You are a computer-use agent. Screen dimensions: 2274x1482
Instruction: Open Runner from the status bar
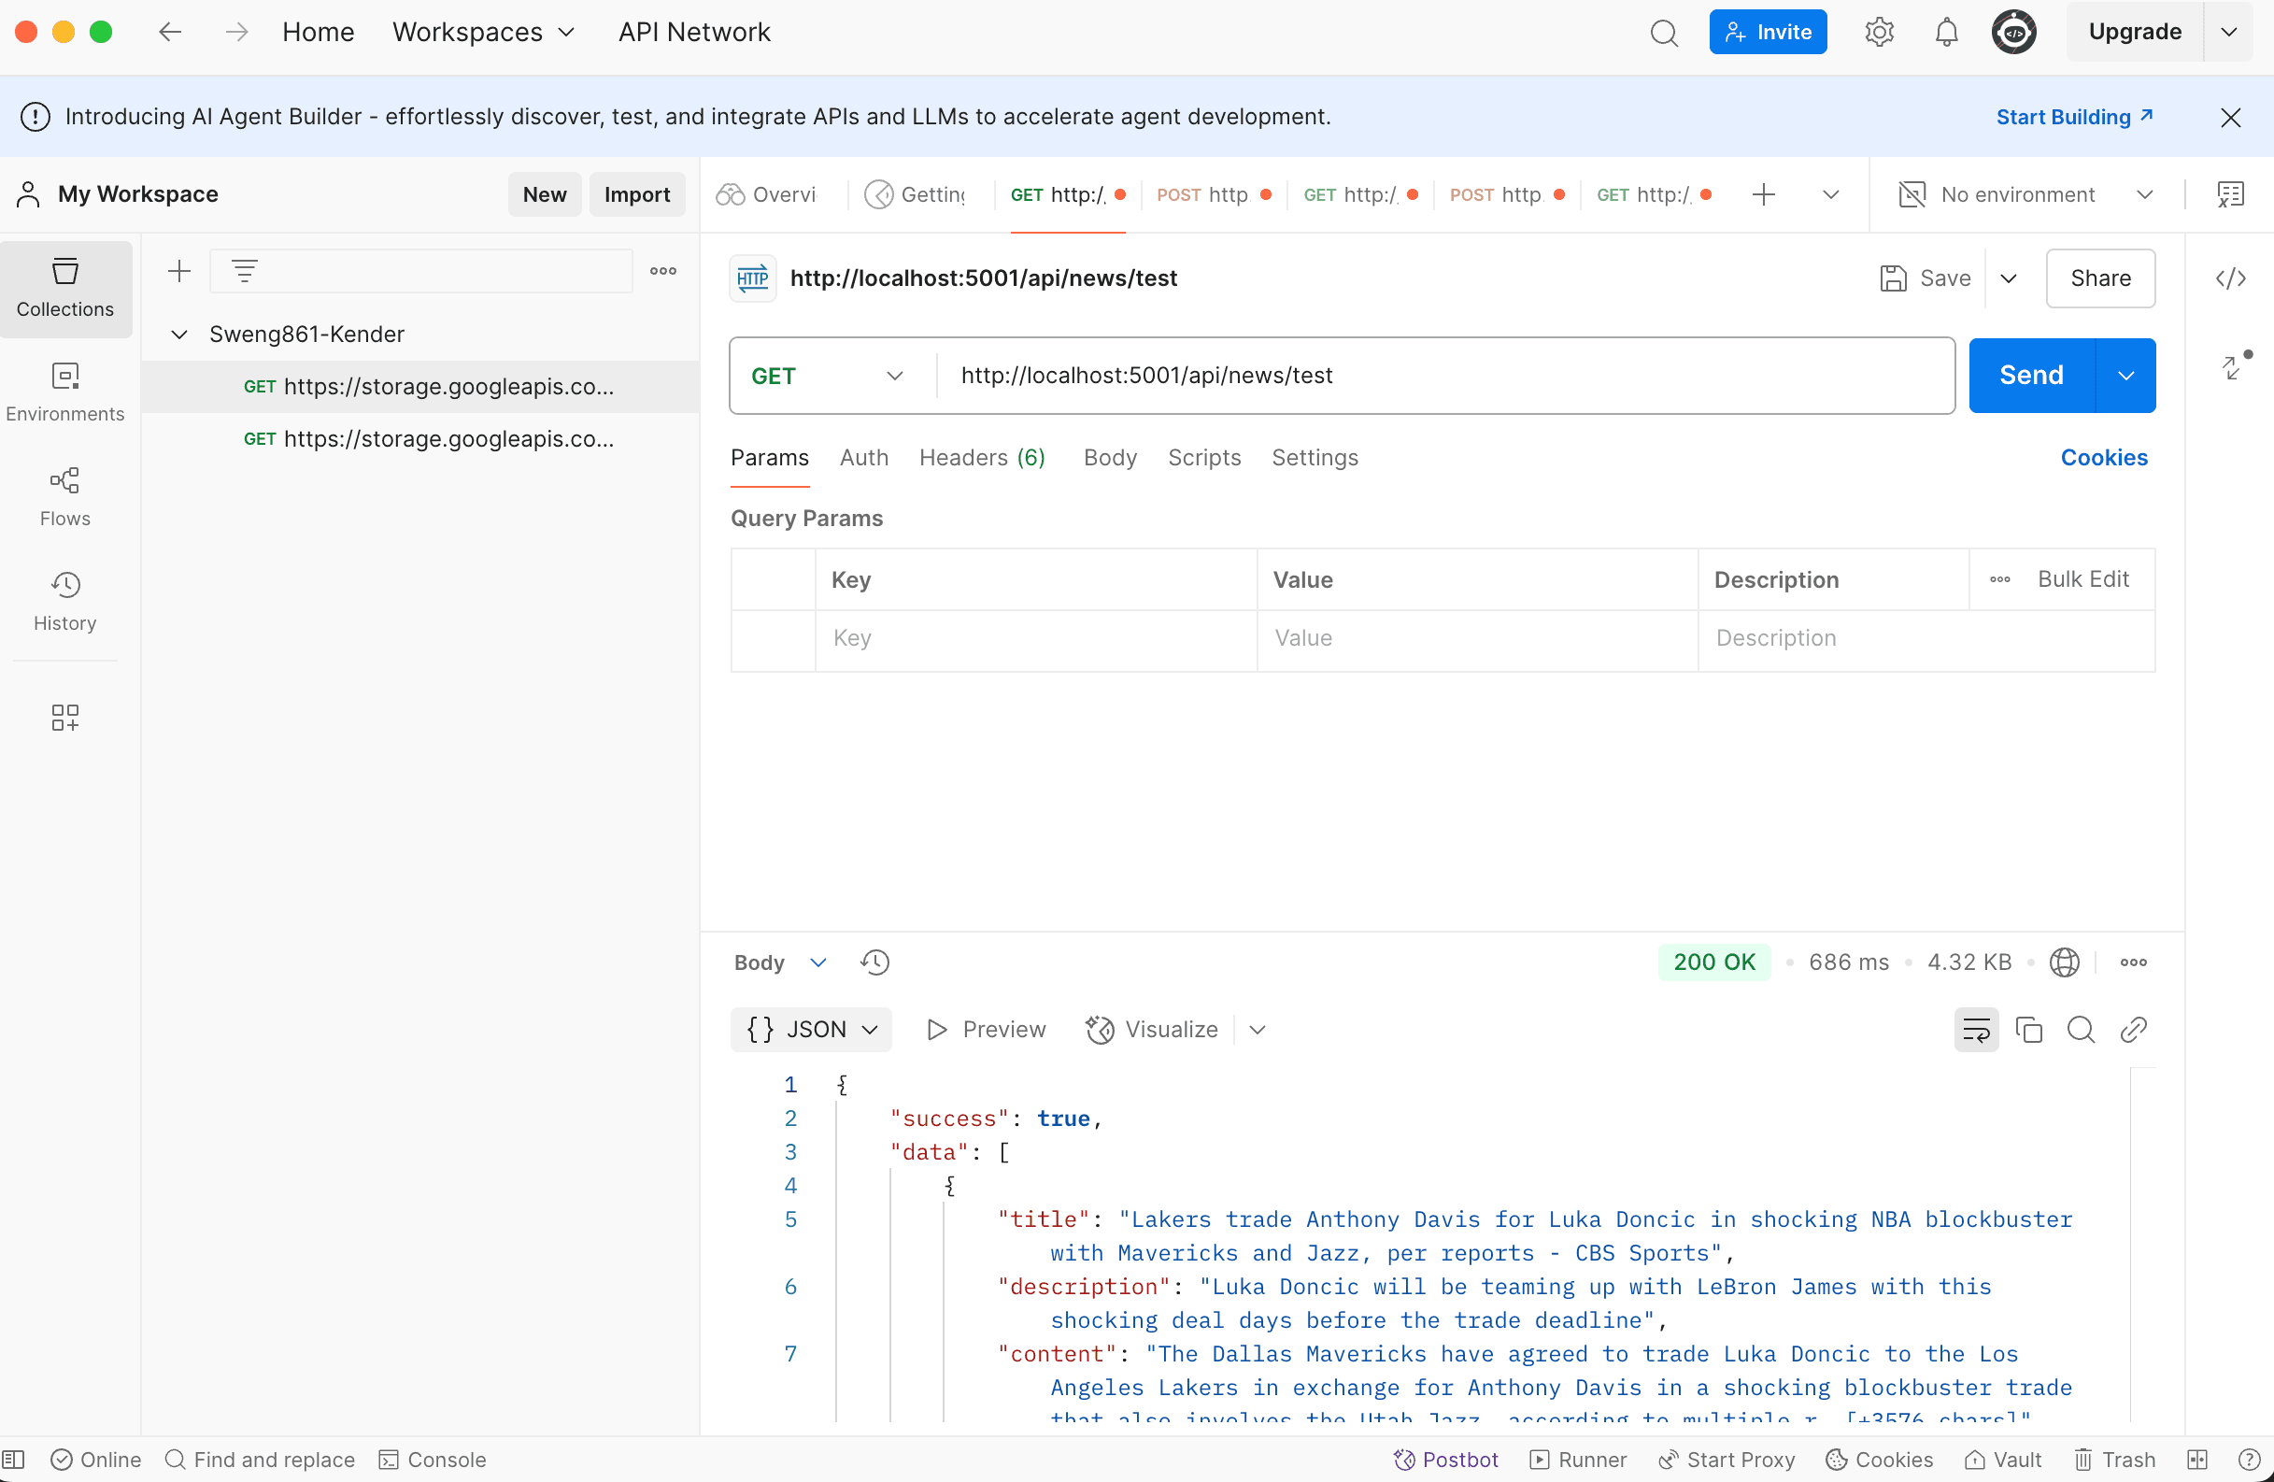click(1577, 1460)
